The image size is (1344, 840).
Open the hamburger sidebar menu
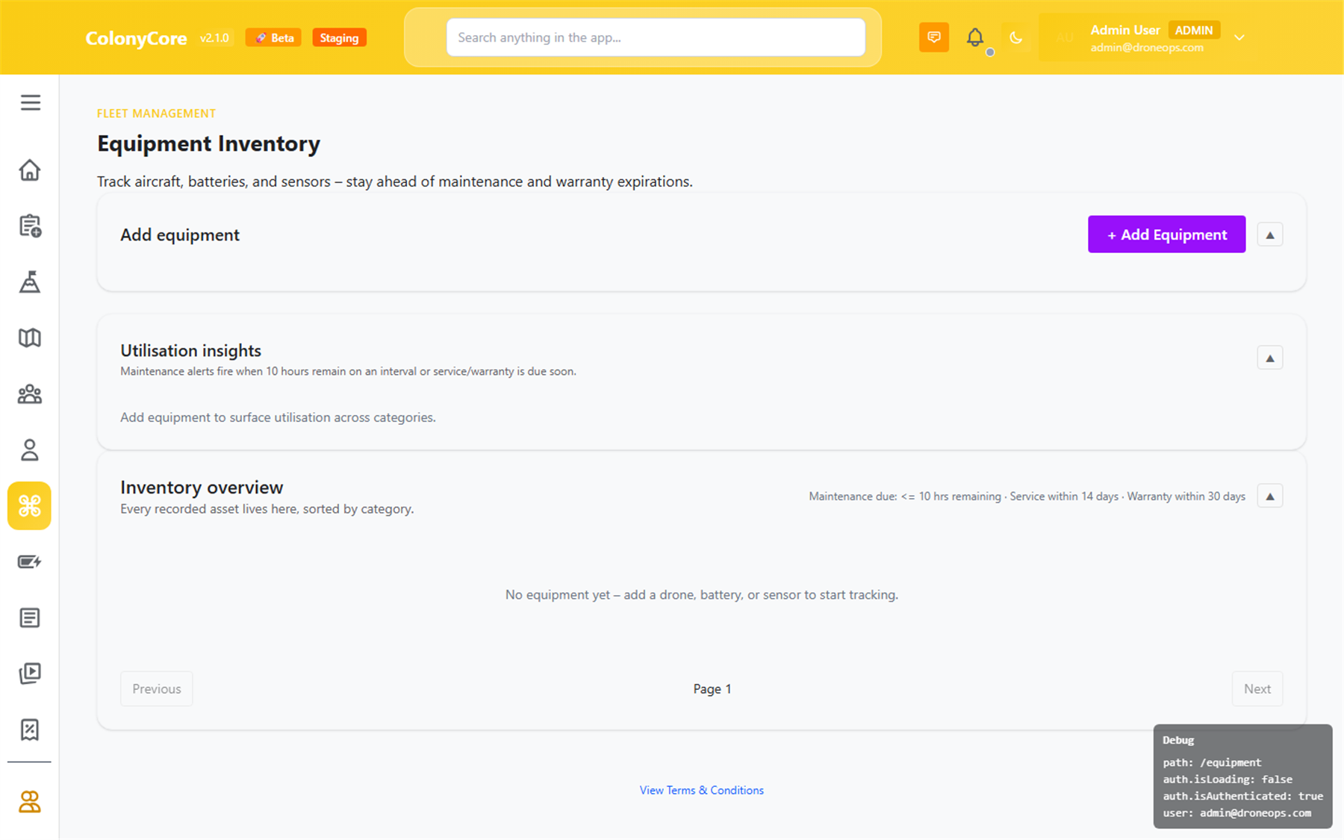coord(30,102)
